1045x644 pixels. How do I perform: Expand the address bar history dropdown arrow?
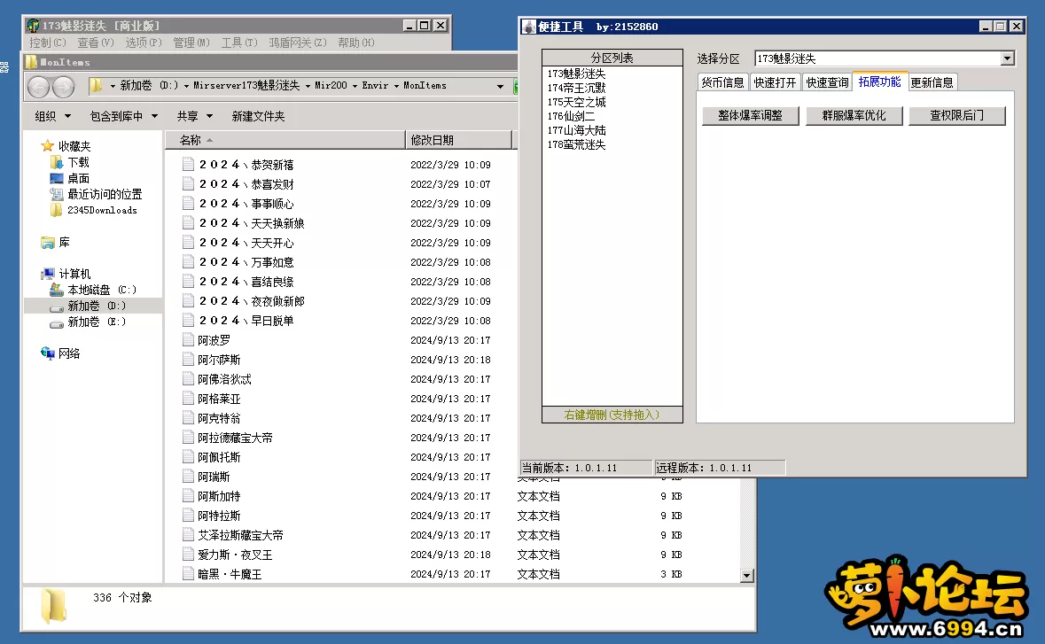500,86
